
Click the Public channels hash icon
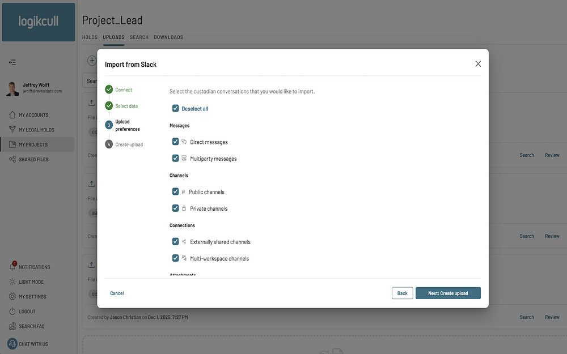pos(183,192)
